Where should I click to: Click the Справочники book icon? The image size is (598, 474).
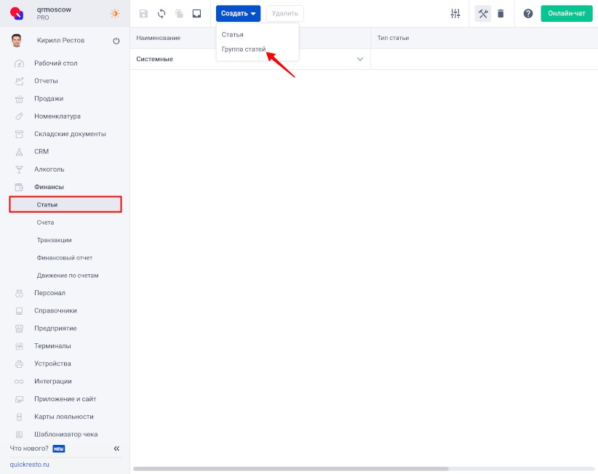(19, 311)
